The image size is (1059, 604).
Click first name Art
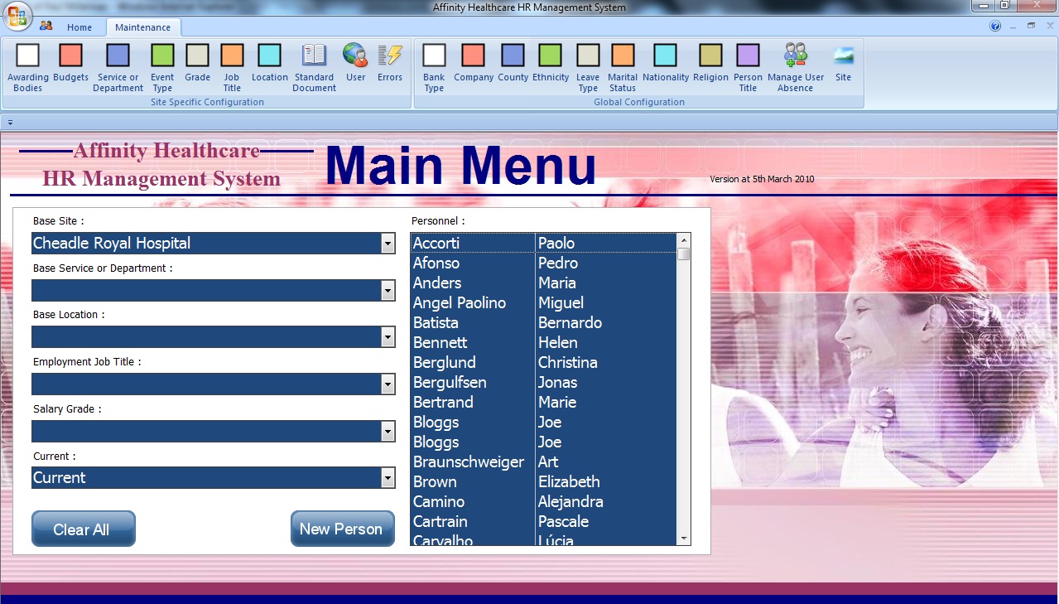[x=548, y=461]
